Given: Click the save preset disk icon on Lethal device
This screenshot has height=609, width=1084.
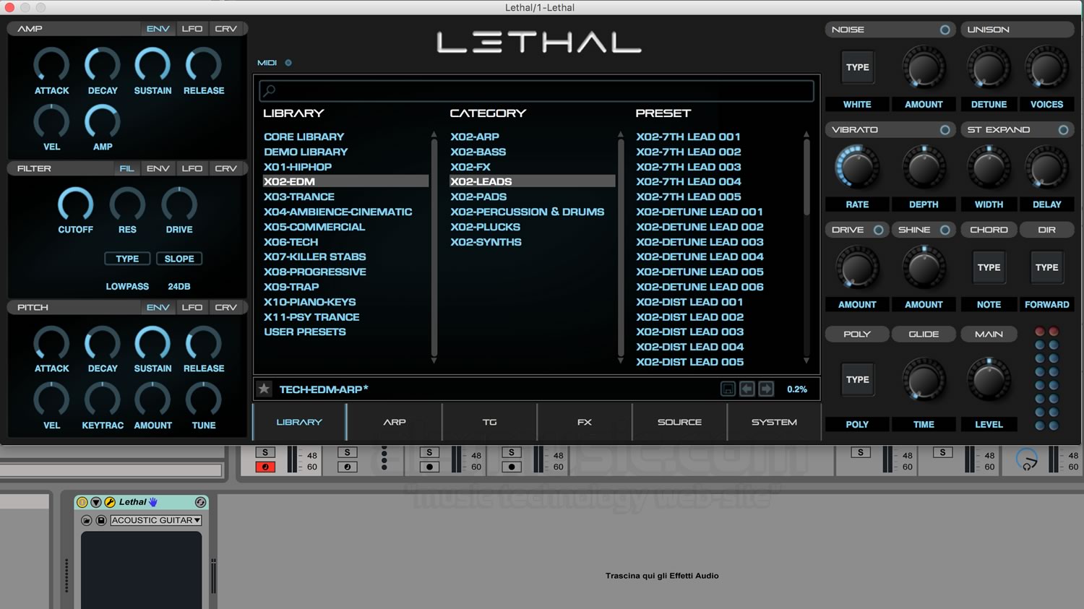Looking at the screenshot, I should [101, 520].
